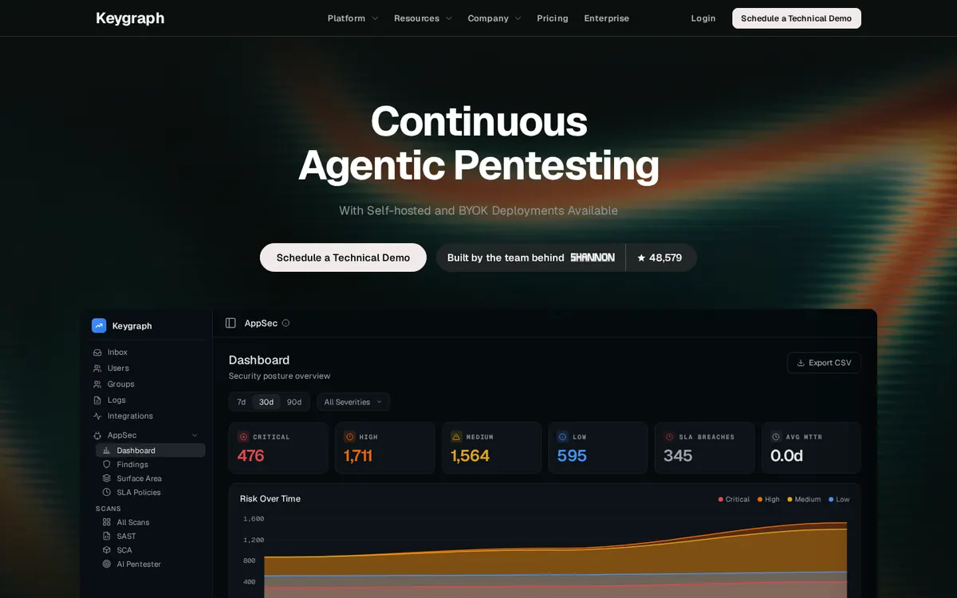The image size is (957, 598).
Task: Select the 7d time range
Action: (241, 402)
